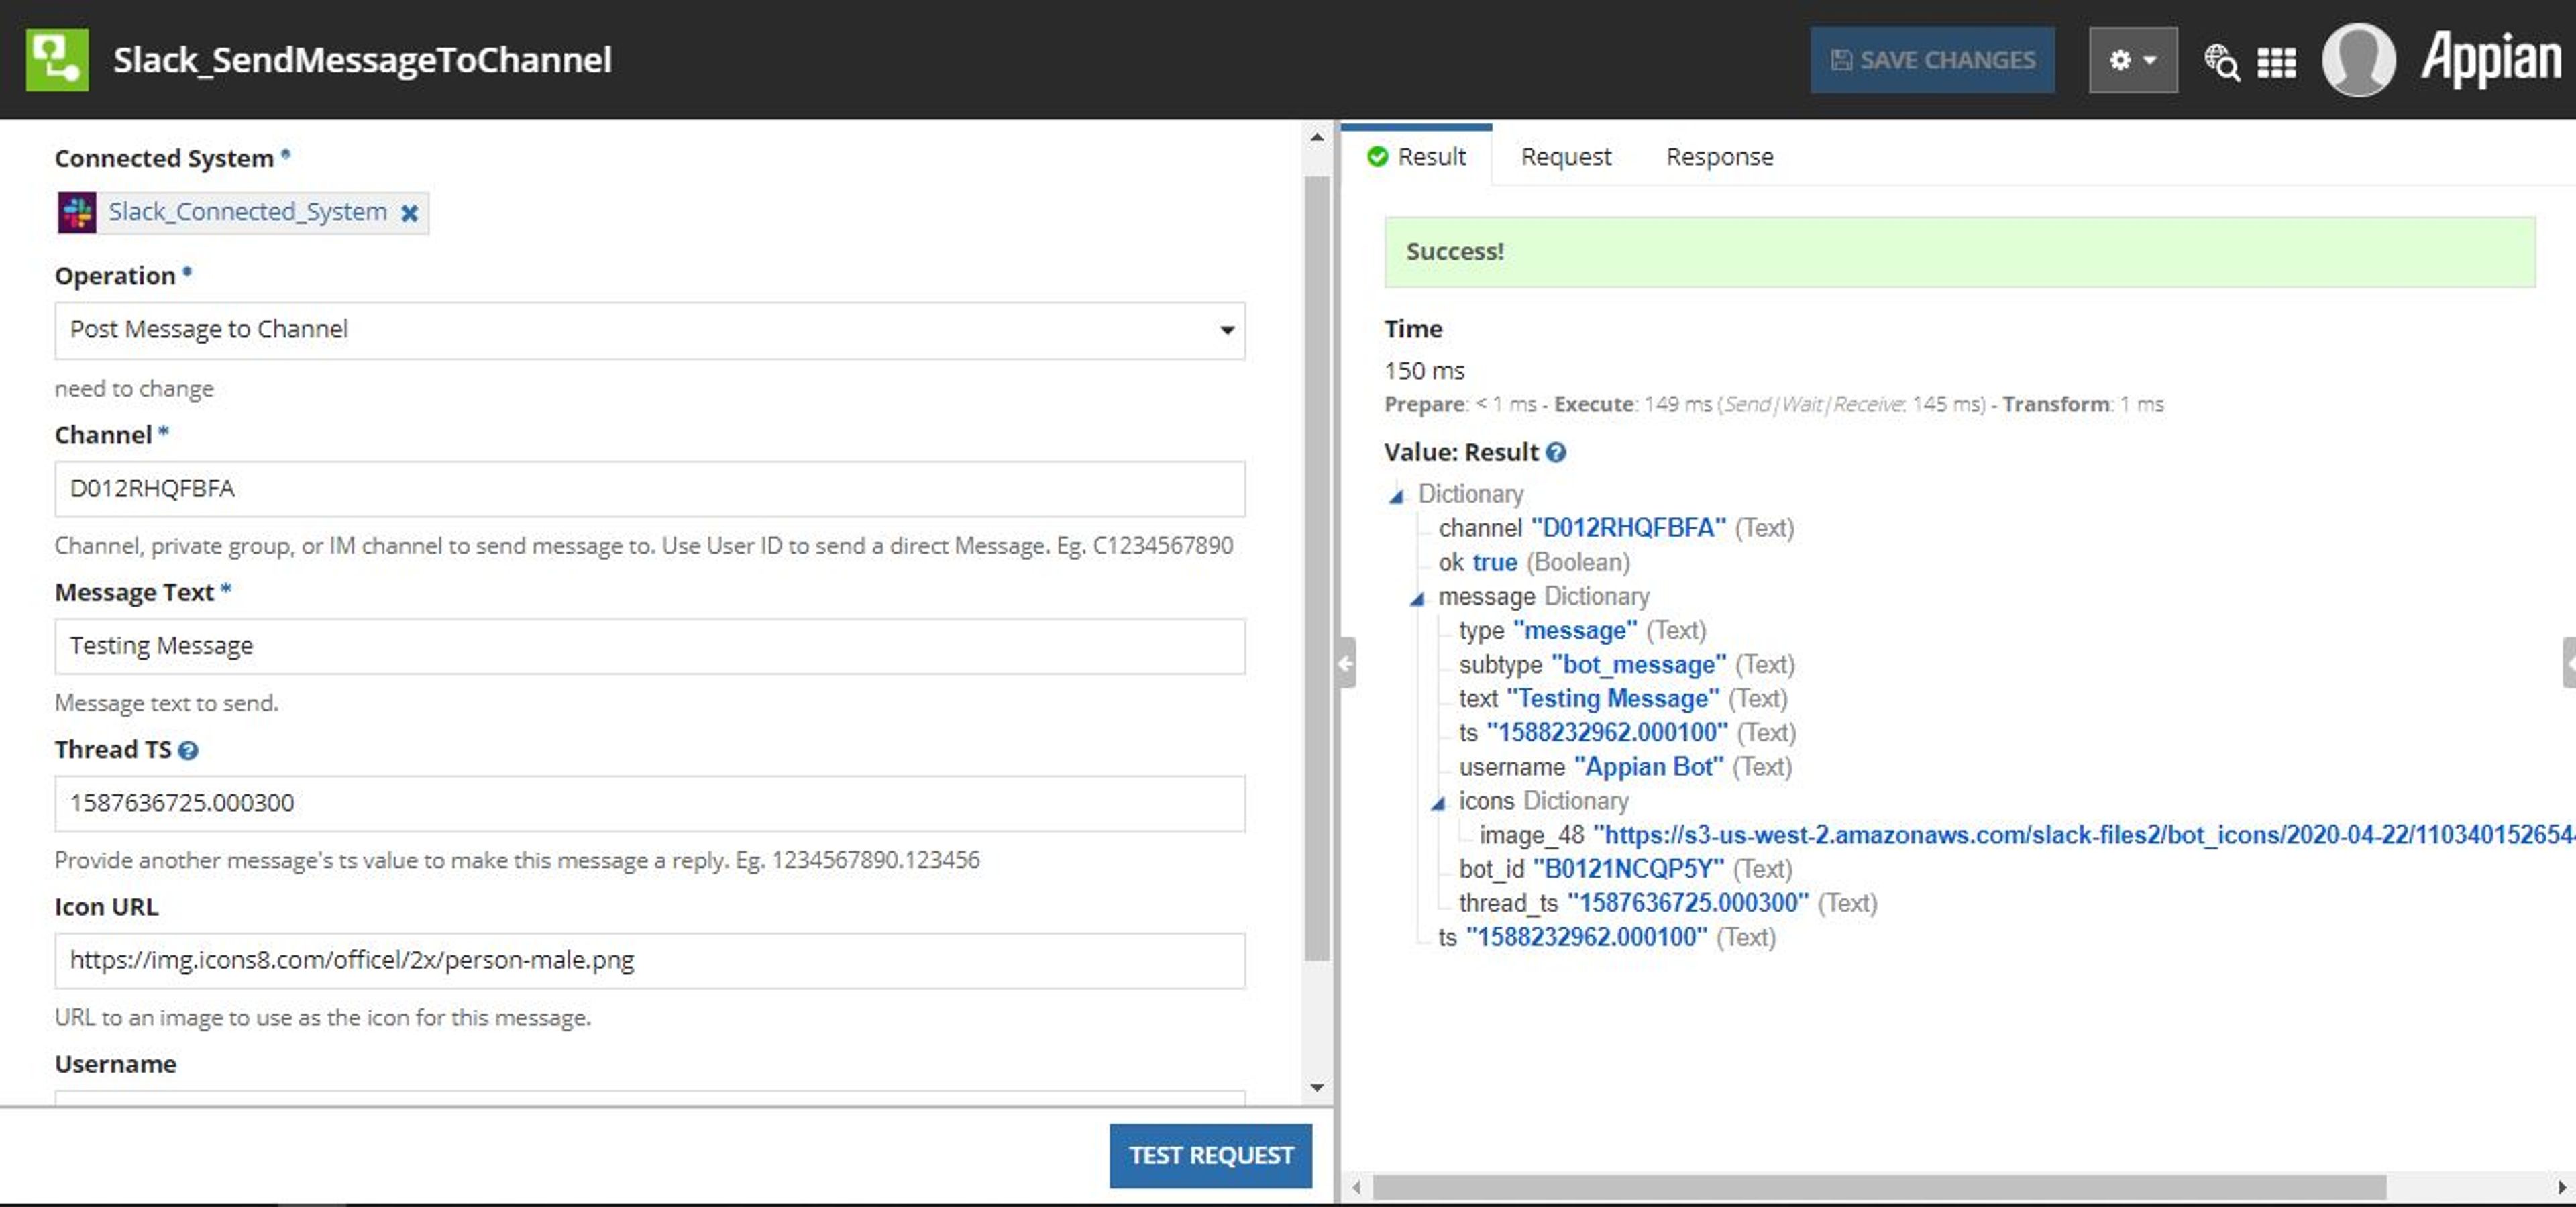The image size is (2576, 1207).
Task: Switch to the Response tab
Action: pos(1719,157)
